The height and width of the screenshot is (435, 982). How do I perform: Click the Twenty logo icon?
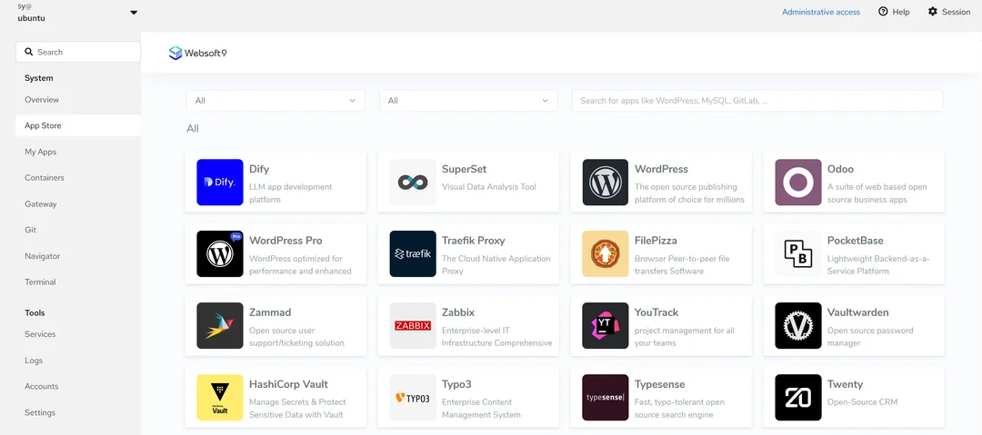(x=798, y=398)
